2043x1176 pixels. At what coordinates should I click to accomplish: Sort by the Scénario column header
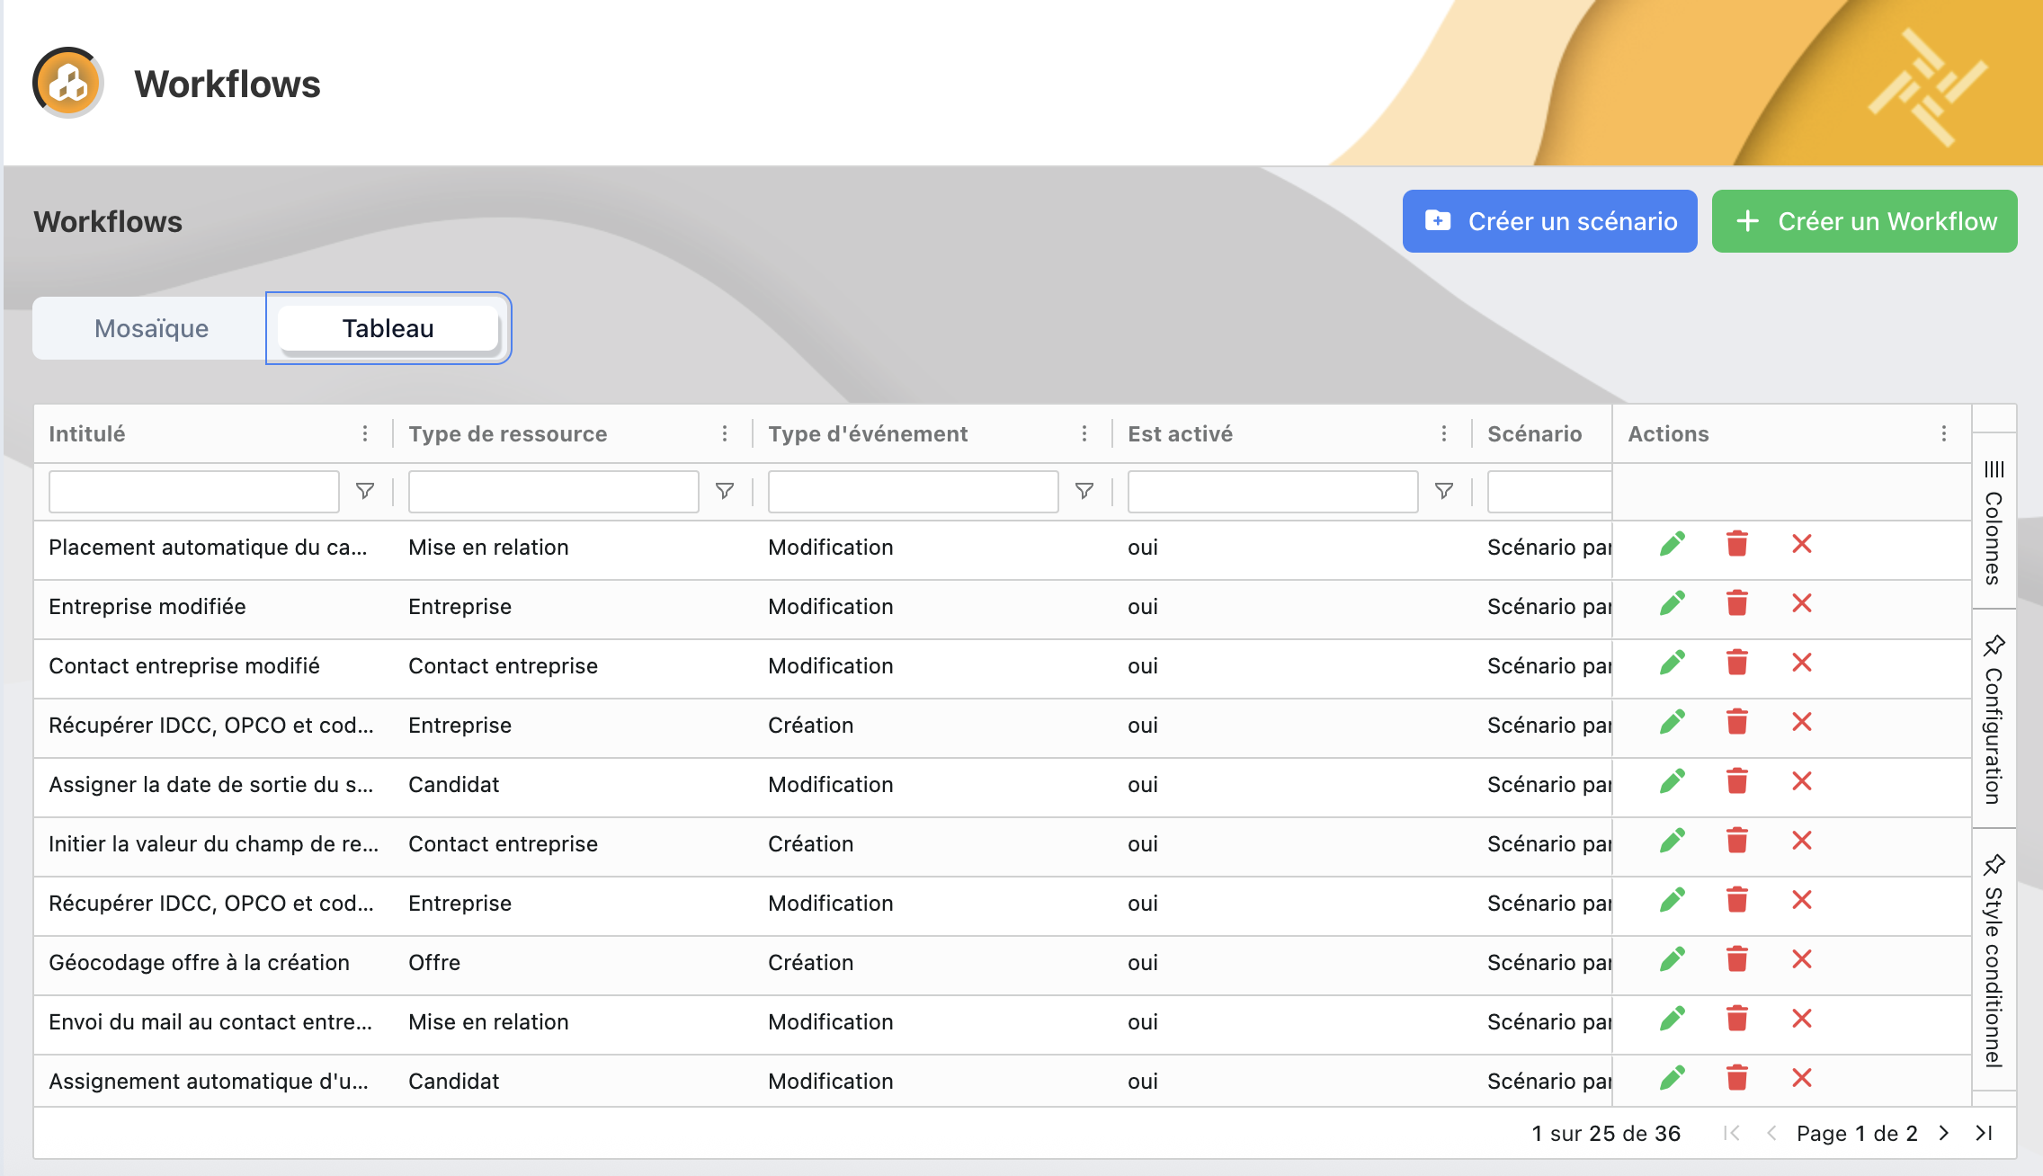[1534, 434]
